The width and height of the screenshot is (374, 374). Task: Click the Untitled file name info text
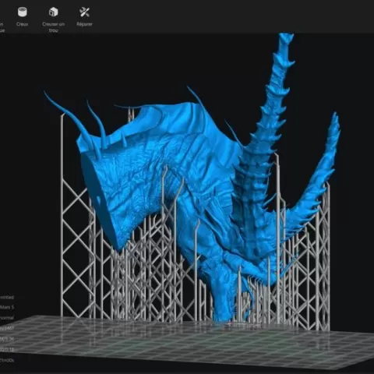[7, 297]
